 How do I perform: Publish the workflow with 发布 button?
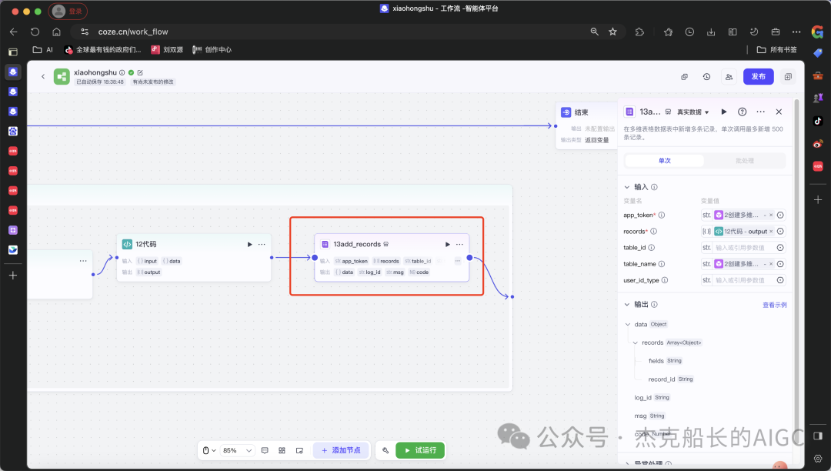click(759, 77)
